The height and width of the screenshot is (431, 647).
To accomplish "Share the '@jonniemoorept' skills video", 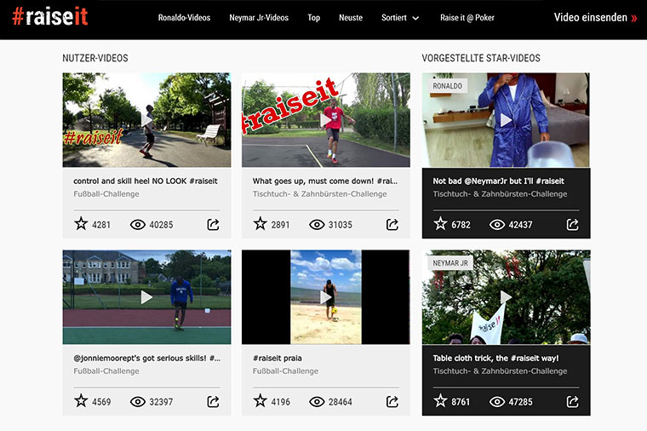I will 213,401.
